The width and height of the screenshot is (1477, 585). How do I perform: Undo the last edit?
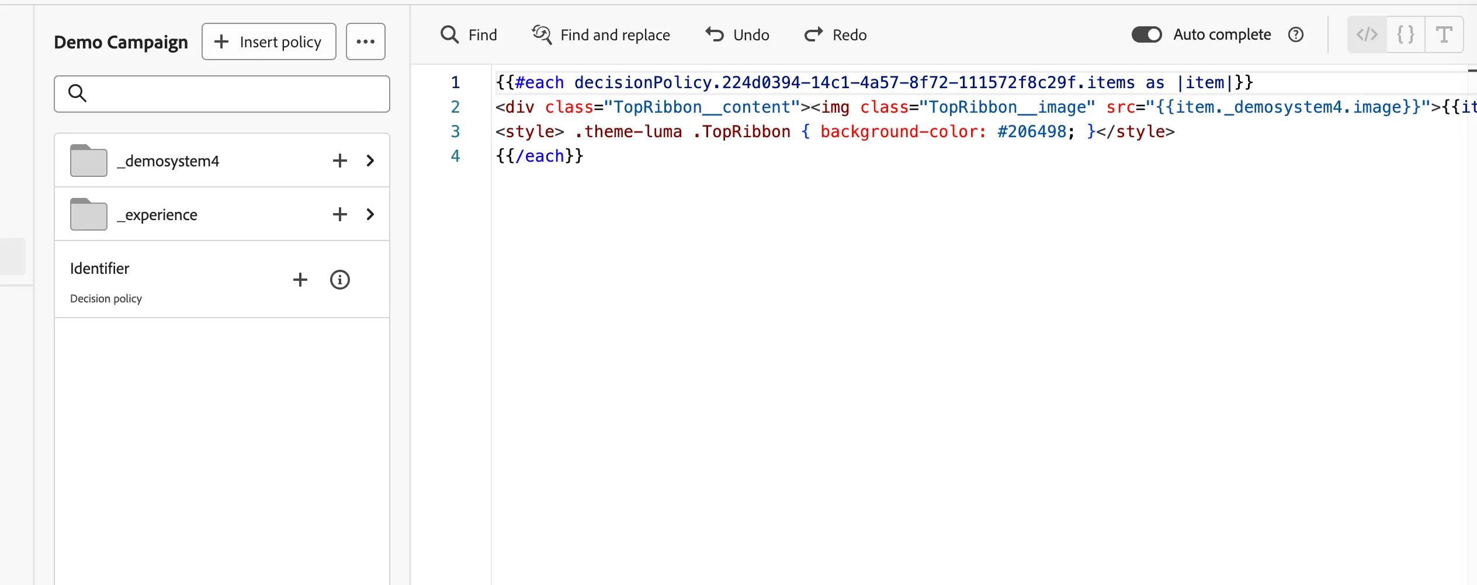(x=737, y=35)
